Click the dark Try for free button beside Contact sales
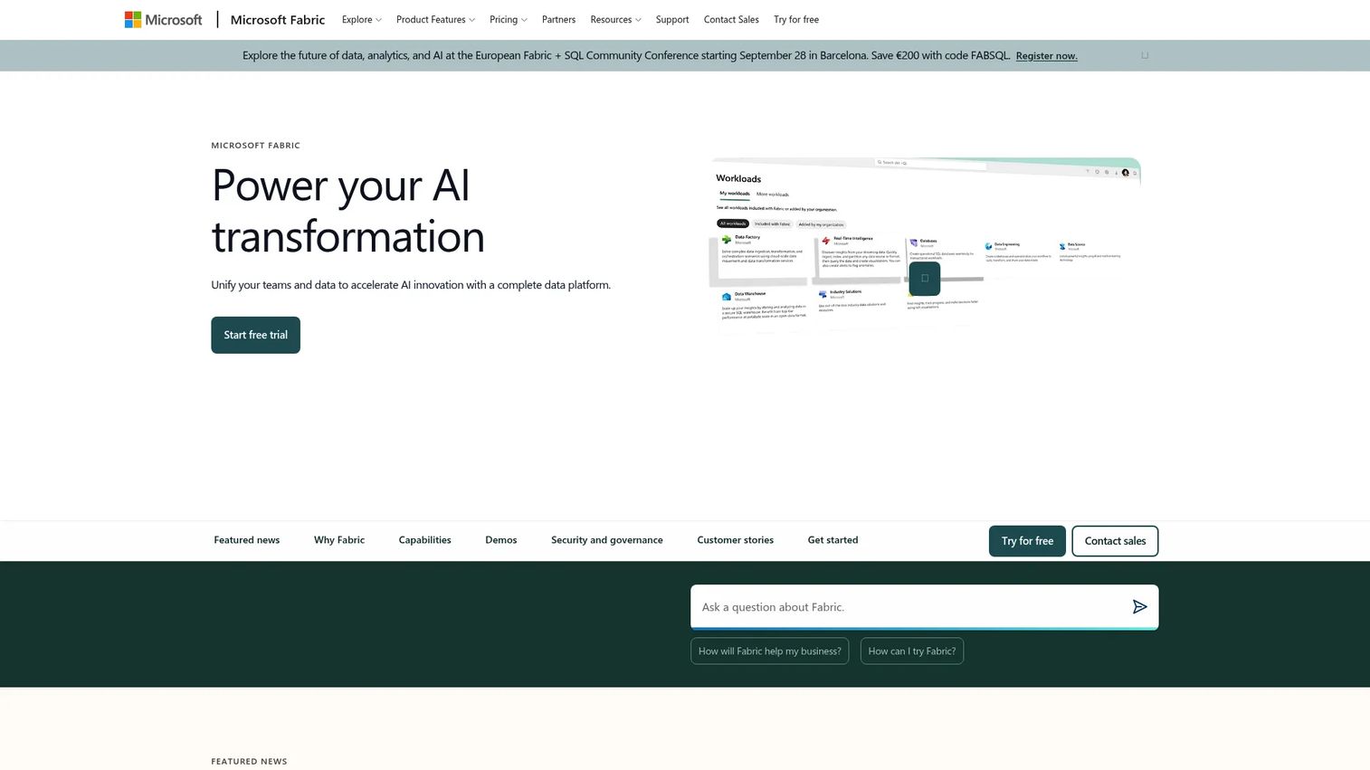The width and height of the screenshot is (1370, 770). point(1027,541)
